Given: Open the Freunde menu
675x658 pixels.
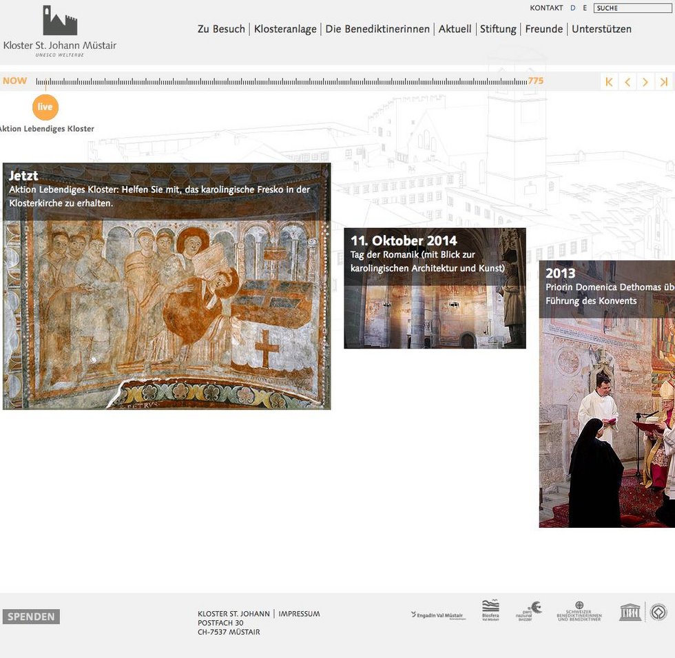Looking at the screenshot, I should (x=544, y=29).
